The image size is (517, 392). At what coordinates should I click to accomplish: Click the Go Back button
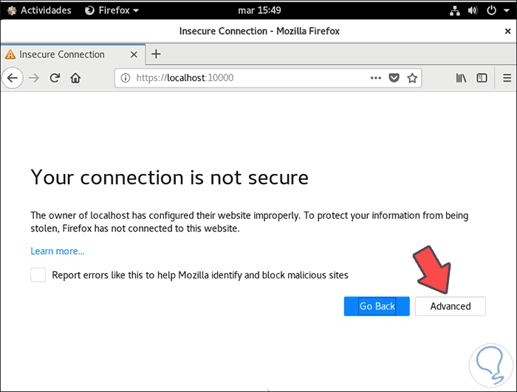click(x=377, y=307)
